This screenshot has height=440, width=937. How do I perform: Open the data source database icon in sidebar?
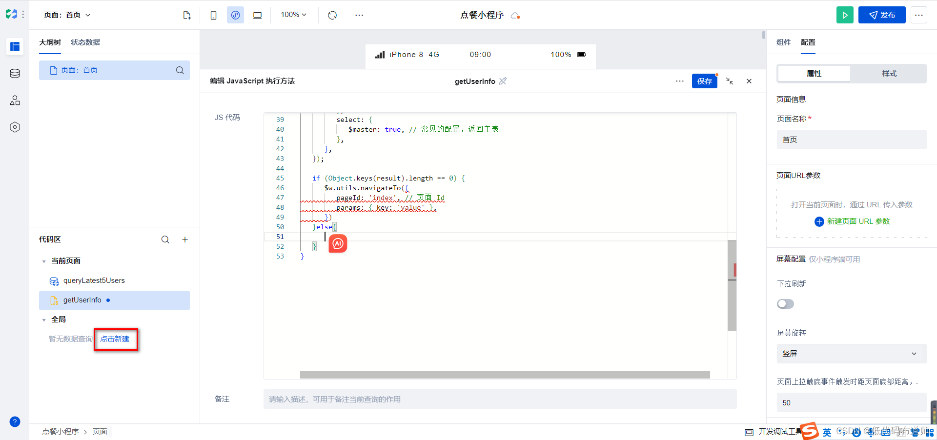15,74
